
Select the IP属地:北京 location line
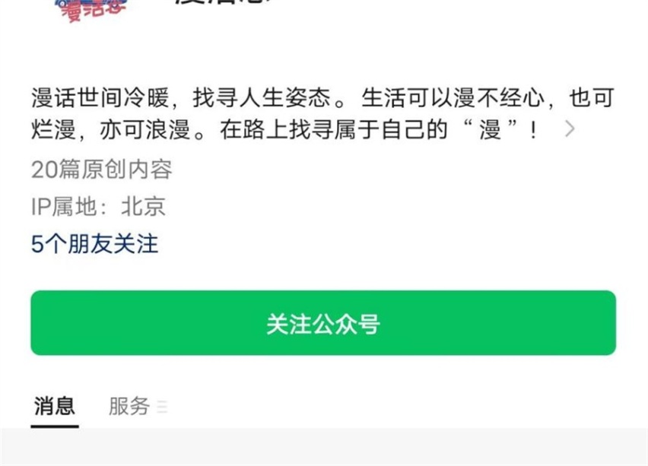[x=98, y=206]
